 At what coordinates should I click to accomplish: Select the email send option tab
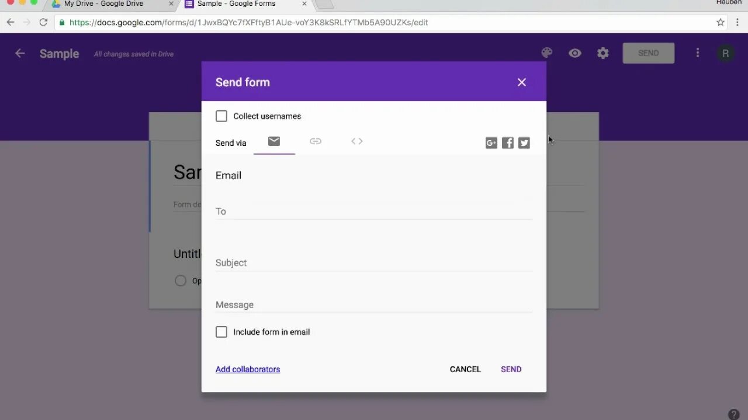(274, 141)
